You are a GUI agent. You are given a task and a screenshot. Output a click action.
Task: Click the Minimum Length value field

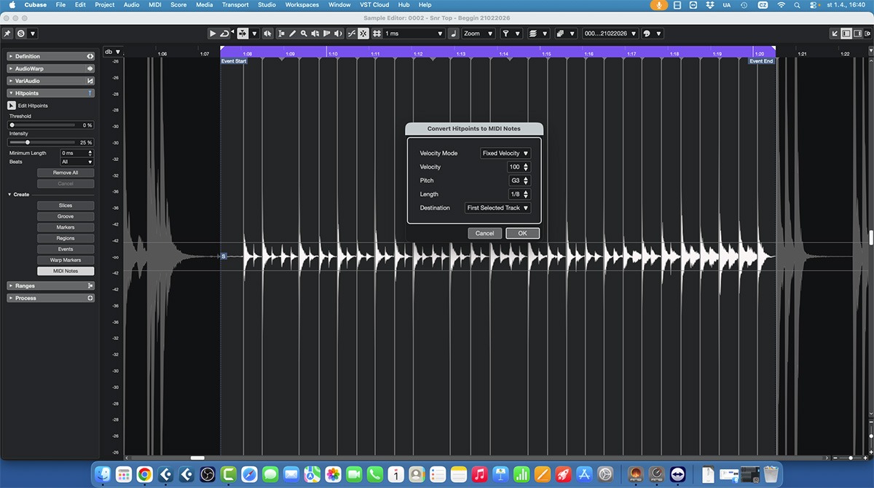68,153
